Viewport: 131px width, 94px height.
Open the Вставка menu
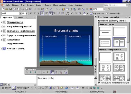click(x=30, y=5)
